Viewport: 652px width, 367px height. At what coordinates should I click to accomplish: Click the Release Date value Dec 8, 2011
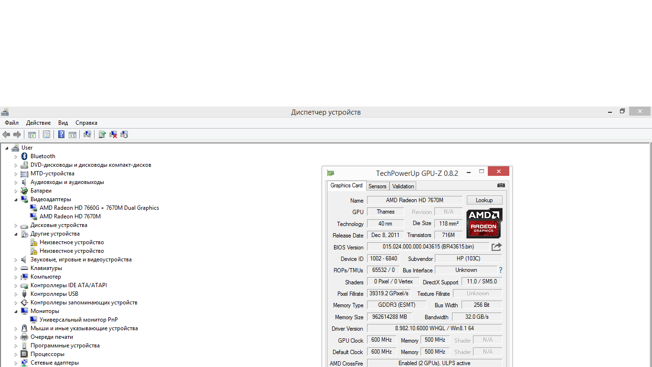pos(385,235)
